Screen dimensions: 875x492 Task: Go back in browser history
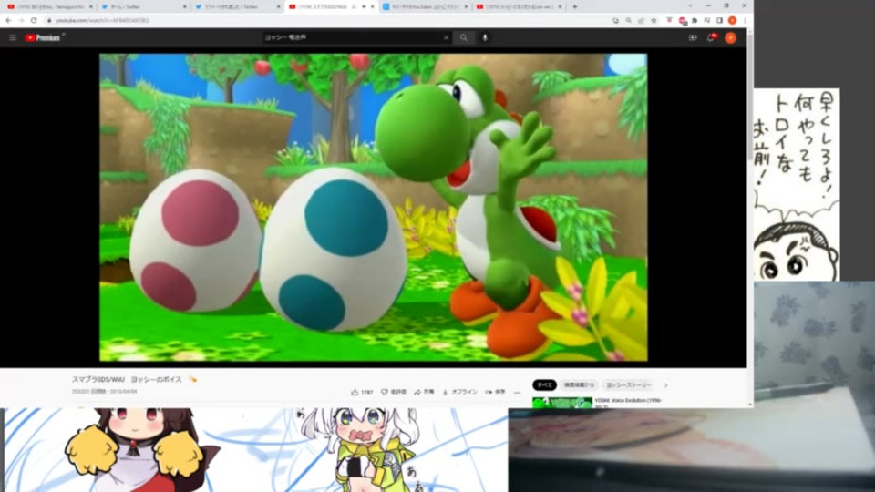coord(8,21)
